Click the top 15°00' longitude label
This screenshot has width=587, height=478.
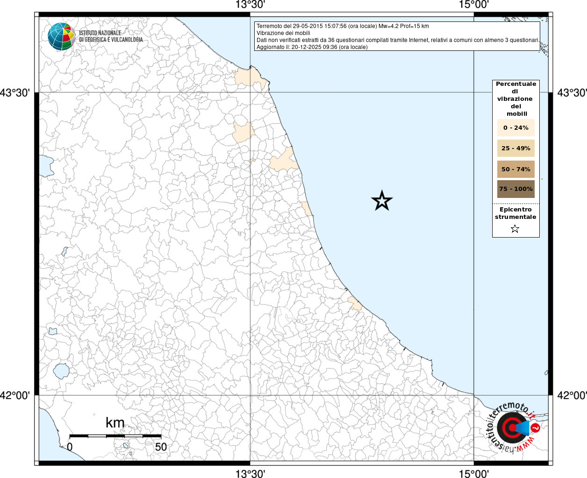(474, 5)
